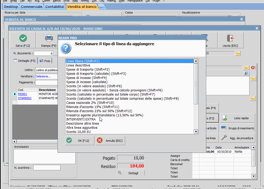
Task: Select 'INTERVENTI EXTRA' in line list
Action: tap(81, 119)
